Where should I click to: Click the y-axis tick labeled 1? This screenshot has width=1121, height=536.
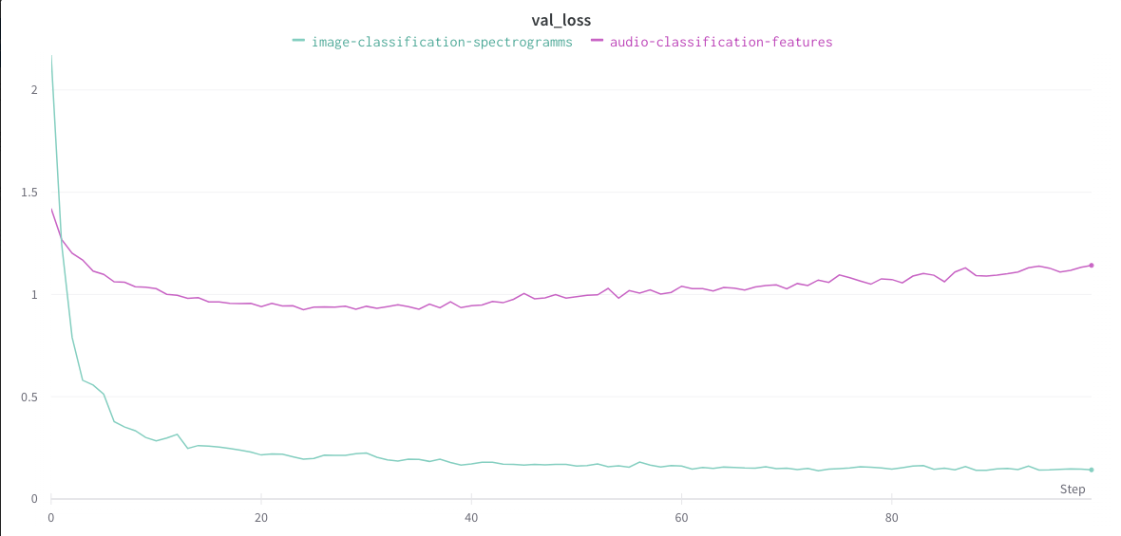coord(34,294)
